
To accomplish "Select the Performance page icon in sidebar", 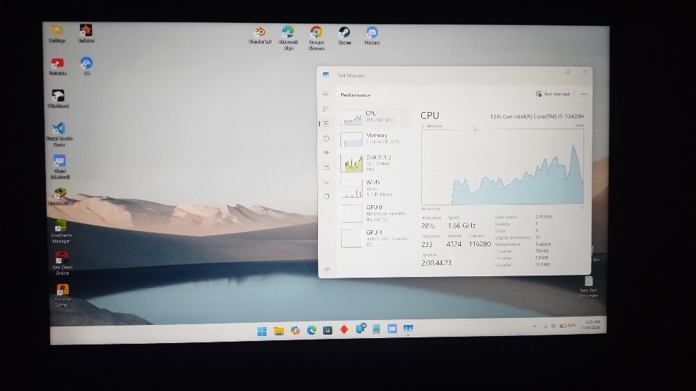I will (x=326, y=124).
